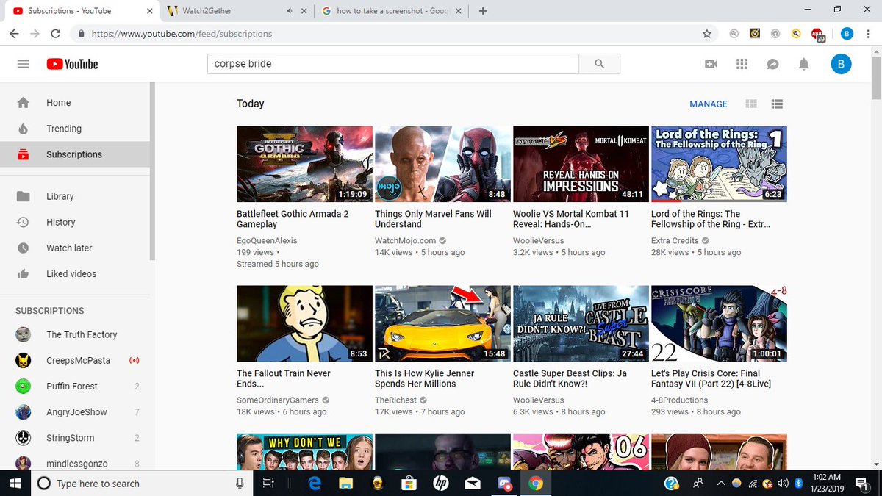Reload the page
This screenshot has width=882, height=496.
pyautogui.click(x=56, y=34)
